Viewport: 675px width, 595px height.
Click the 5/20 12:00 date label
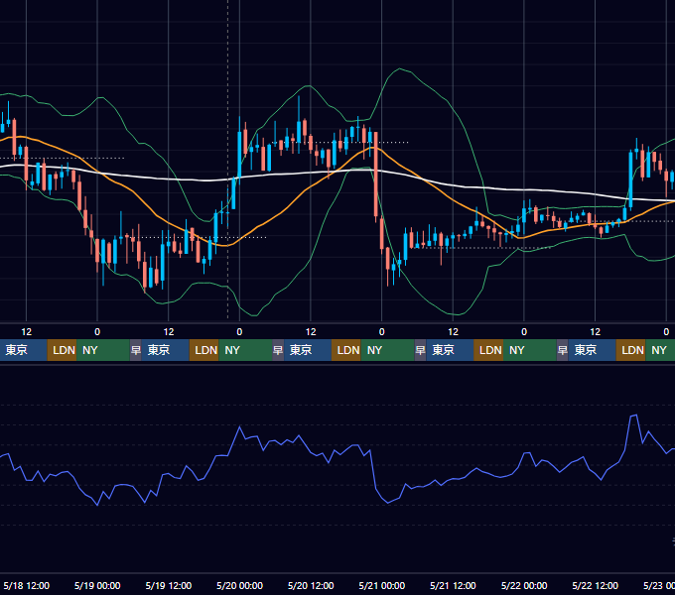[311, 585]
